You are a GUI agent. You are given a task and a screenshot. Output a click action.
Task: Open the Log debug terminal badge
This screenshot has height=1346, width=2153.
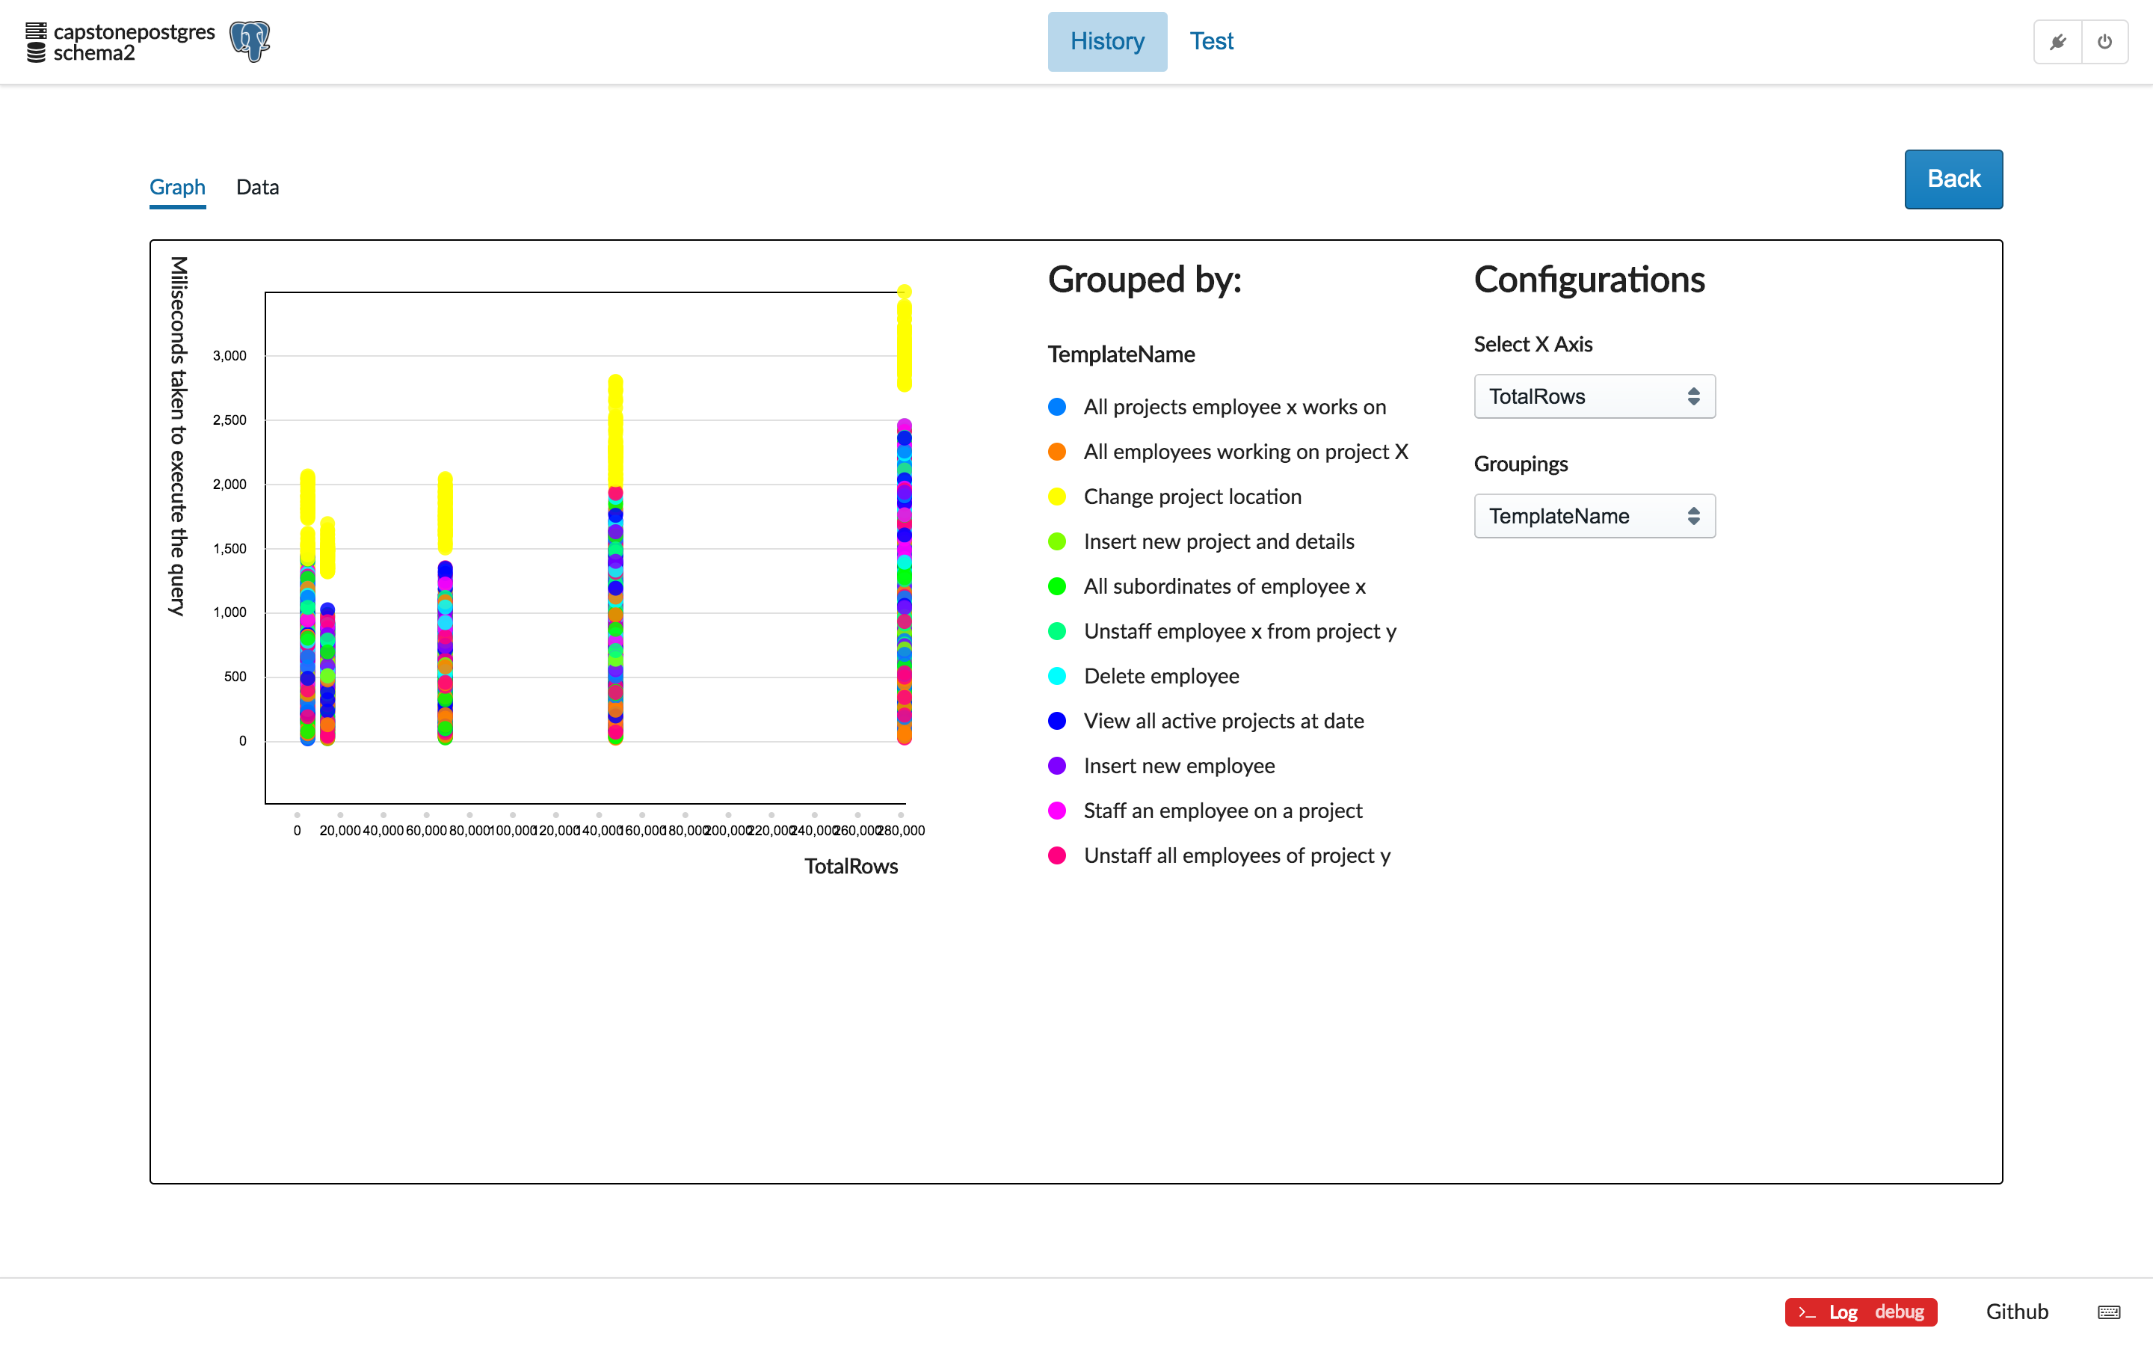[x=1860, y=1312]
